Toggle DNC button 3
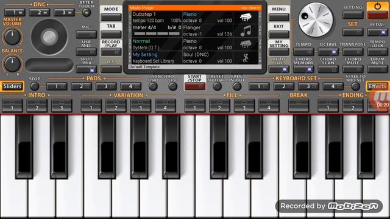Image resolution: width=390 pixels, height=219 pixels. pos(64,12)
